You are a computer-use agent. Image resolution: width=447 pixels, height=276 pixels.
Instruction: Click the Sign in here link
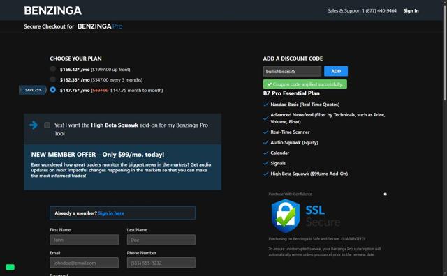(x=111, y=213)
